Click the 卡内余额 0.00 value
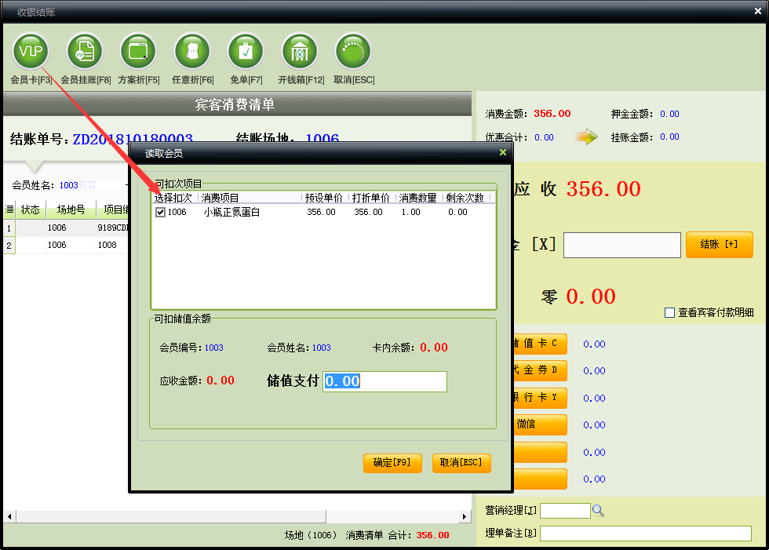The height and width of the screenshot is (550, 769). click(433, 348)
